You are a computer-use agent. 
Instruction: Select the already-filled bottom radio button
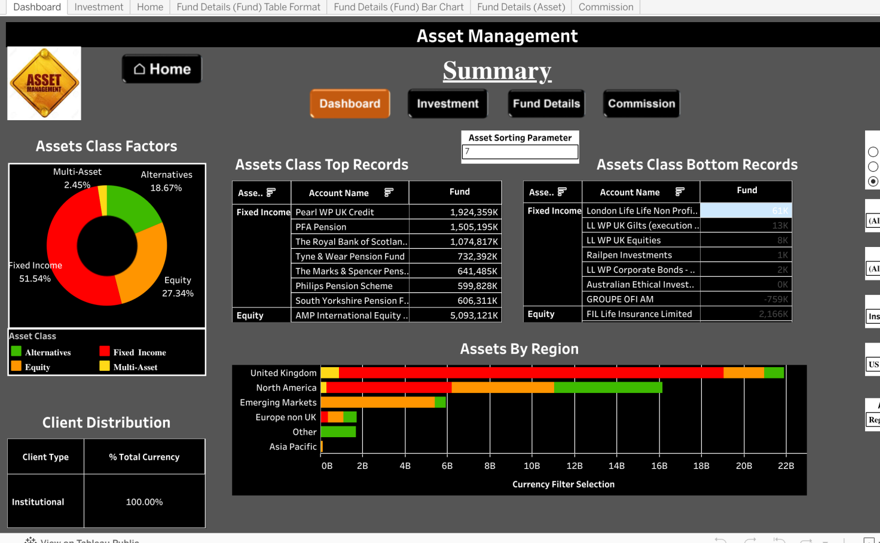point(873,181)
